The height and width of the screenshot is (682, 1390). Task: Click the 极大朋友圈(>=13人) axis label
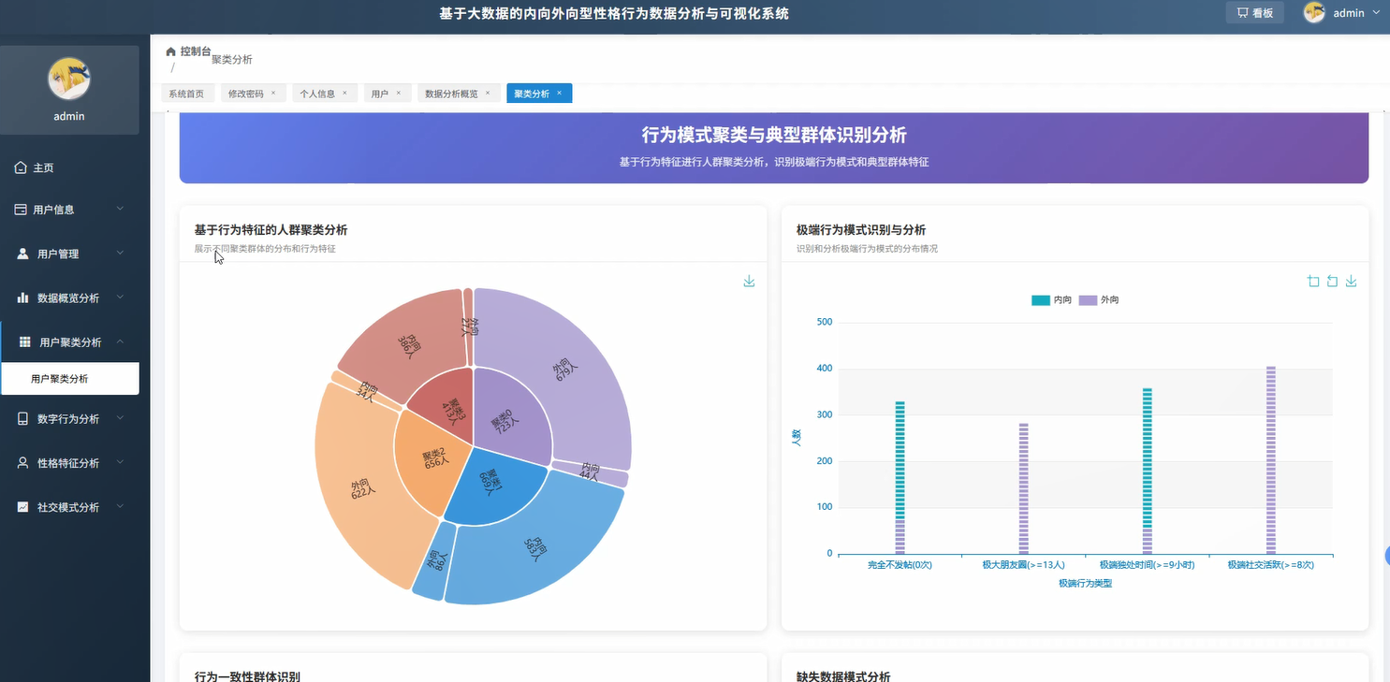click(1023, 565)
